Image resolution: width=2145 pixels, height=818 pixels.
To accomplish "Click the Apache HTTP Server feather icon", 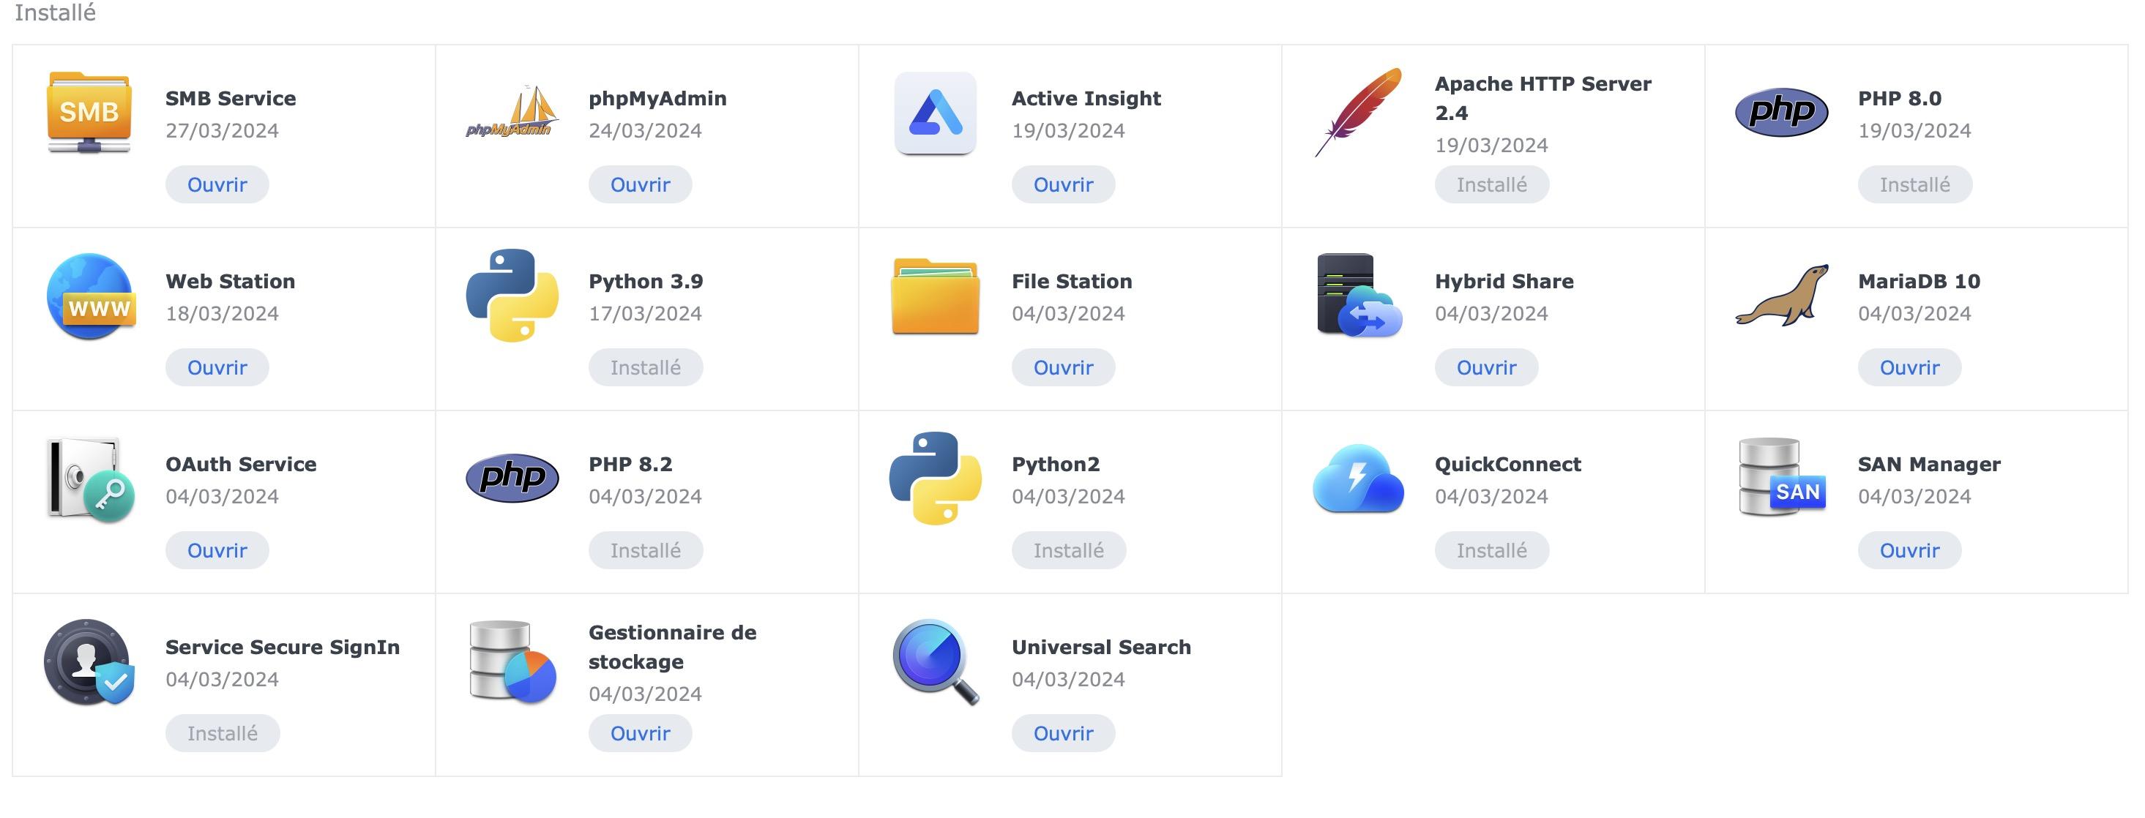I will pos(1358,113).
